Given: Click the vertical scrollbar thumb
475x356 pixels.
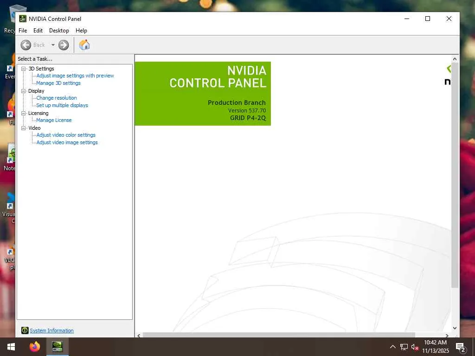Looking at the screenshot, I should point(455,175).
